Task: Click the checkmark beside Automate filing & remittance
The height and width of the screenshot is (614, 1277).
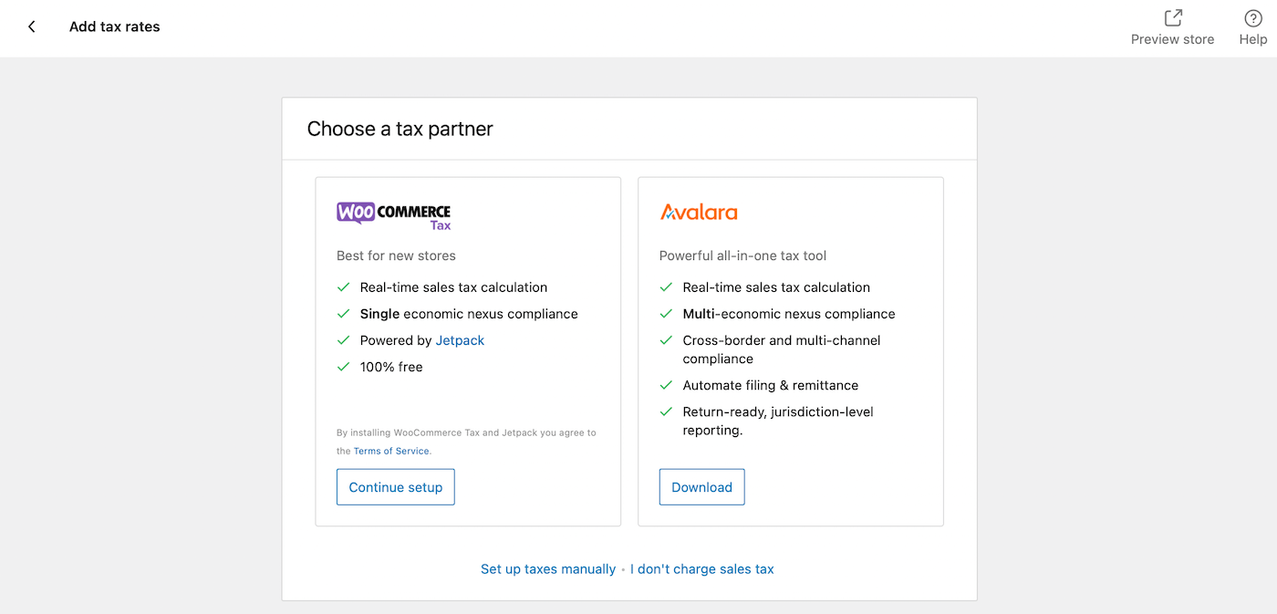Action: click(666, 385)
